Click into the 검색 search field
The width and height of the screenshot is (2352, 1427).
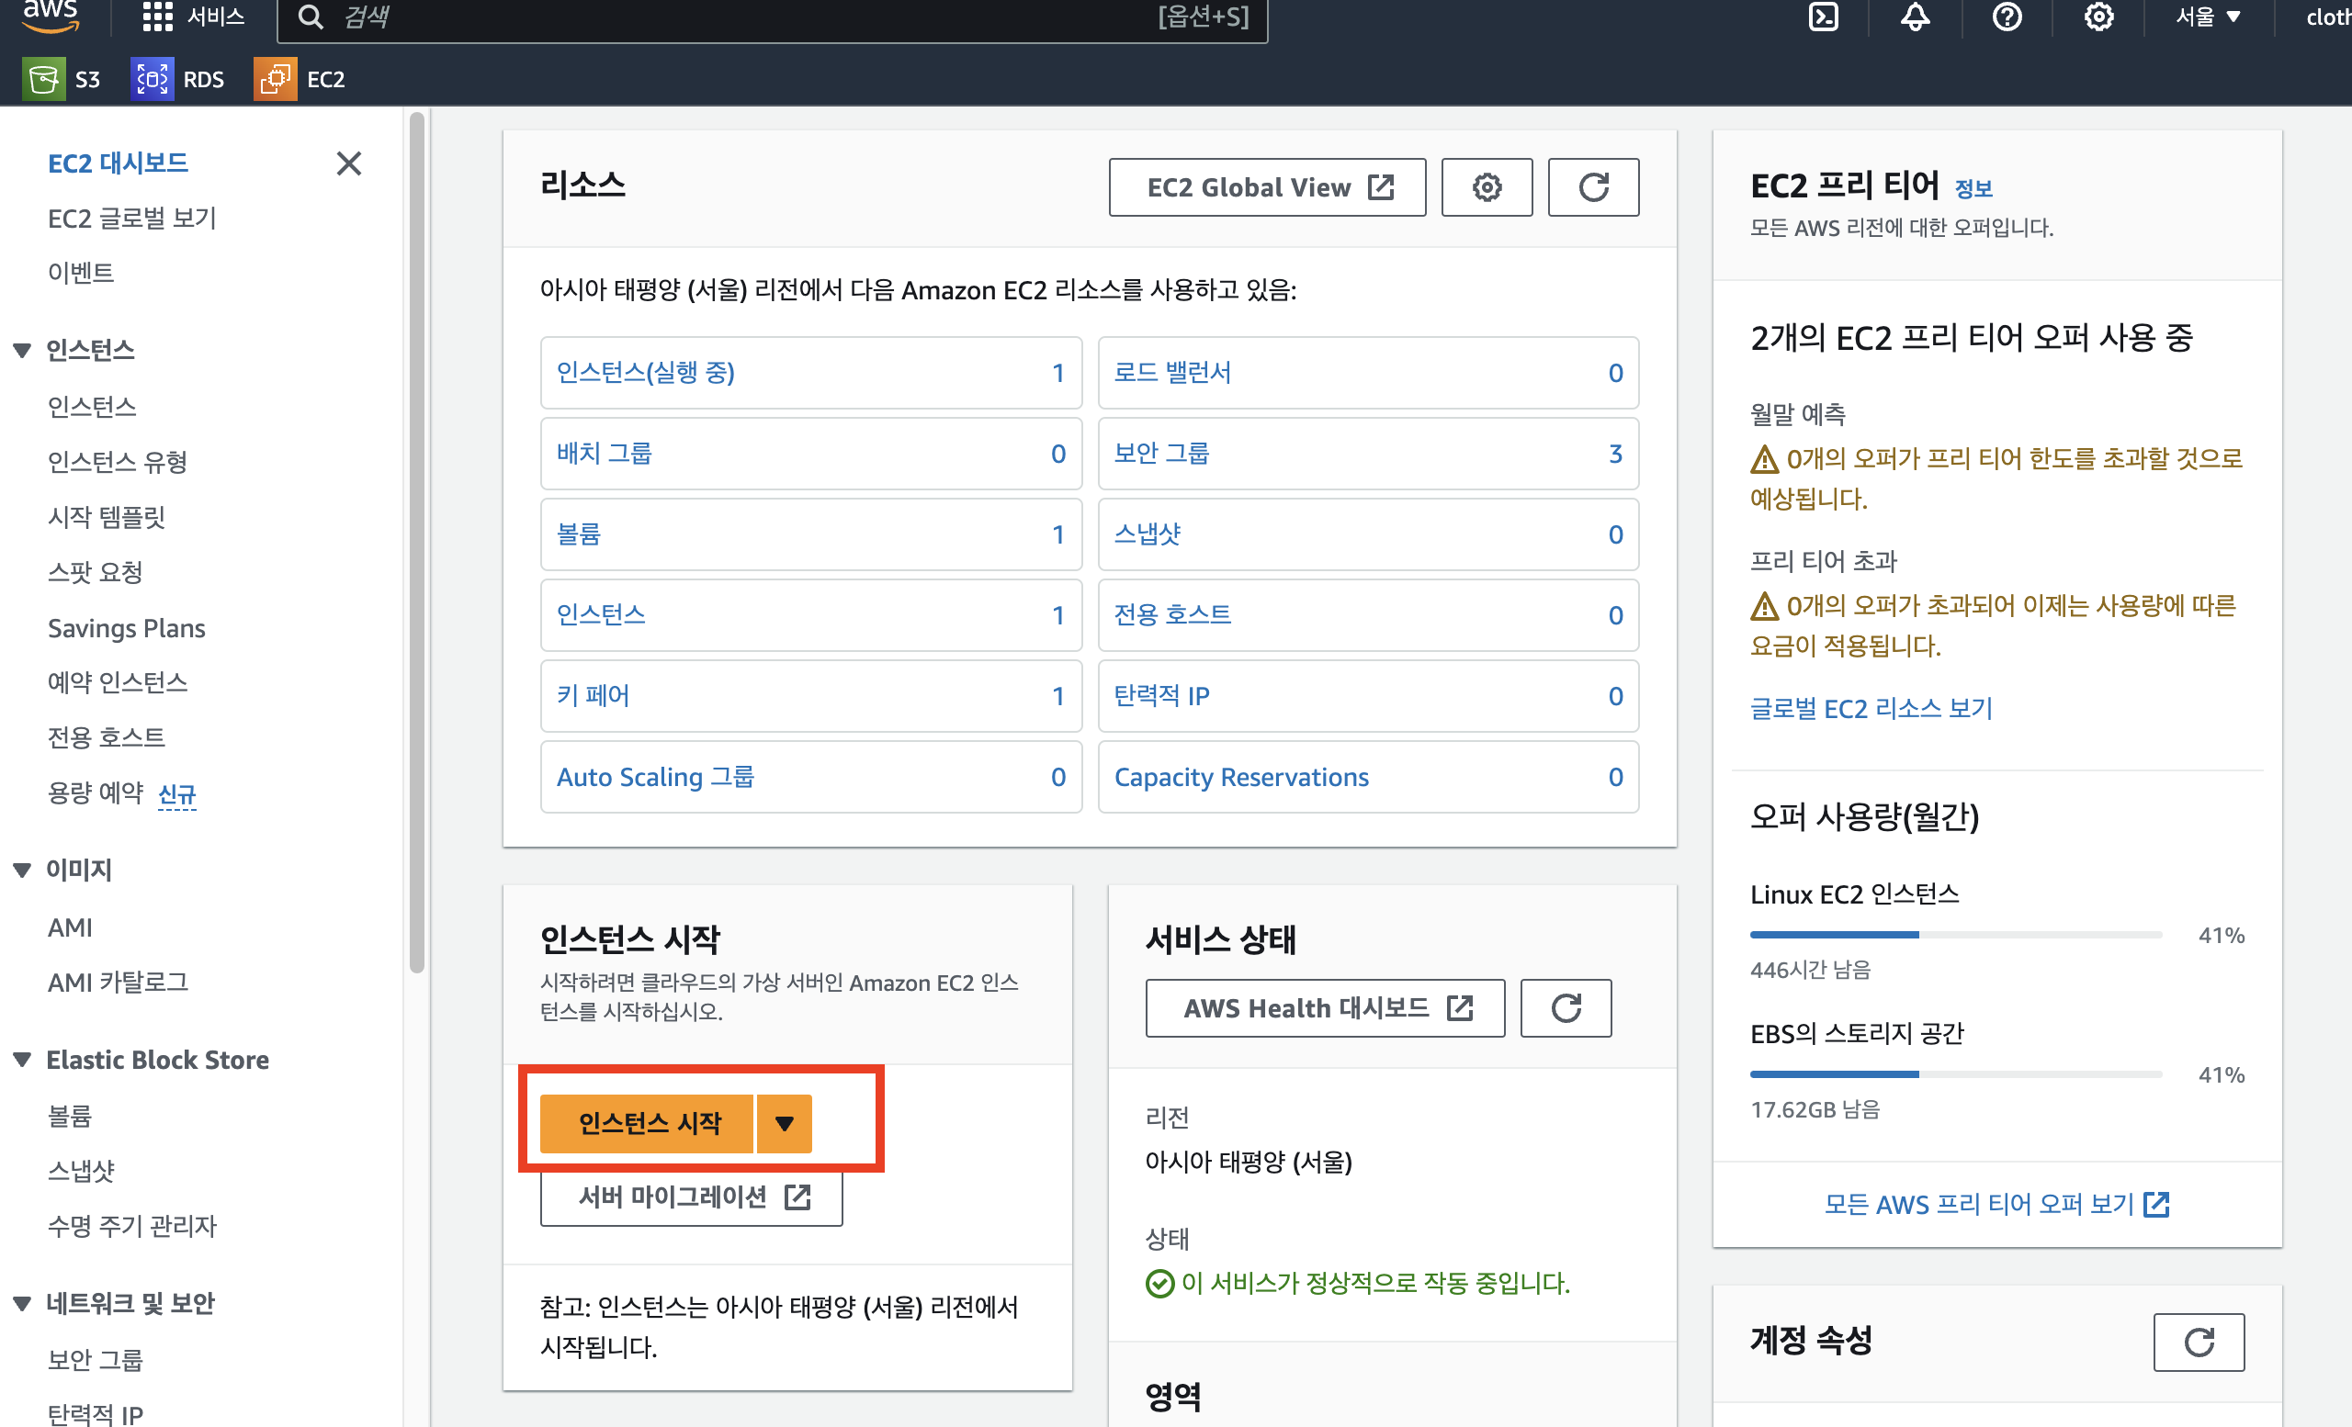[771, 17]
